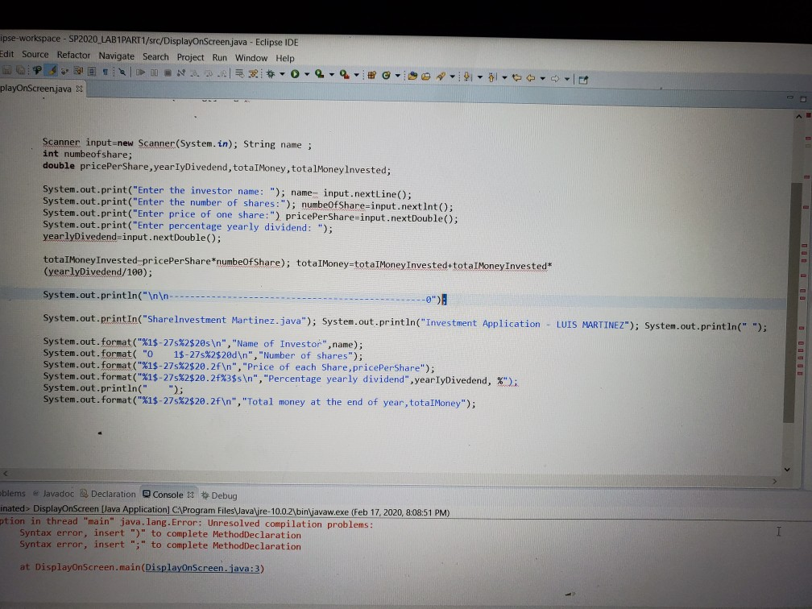This screenshot has height=609, width=812.
Task: Open the Back history dropdown arrow
Action: tap(543, 78)
